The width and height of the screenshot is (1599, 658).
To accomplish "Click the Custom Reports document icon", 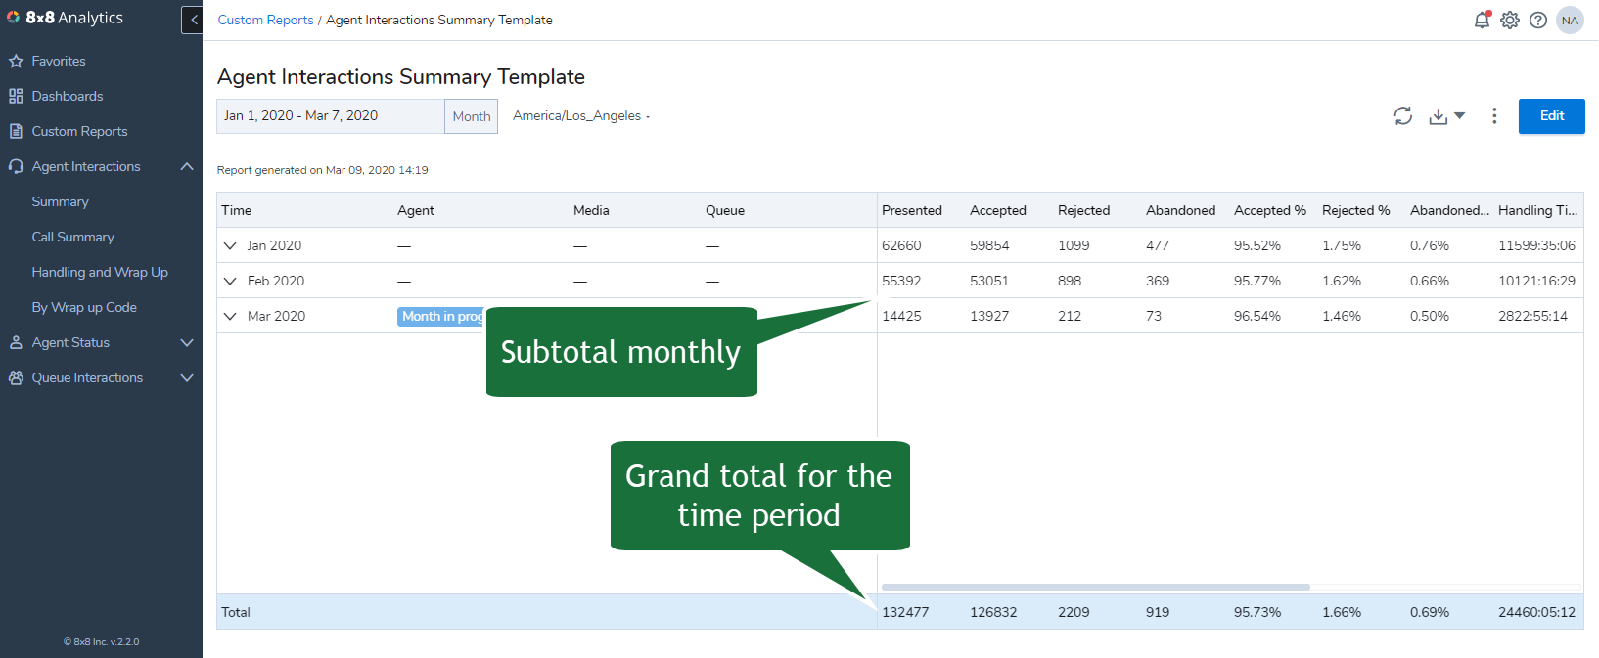I will (16, 131).
